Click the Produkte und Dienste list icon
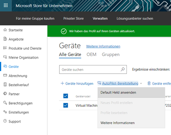 point(5,48)
